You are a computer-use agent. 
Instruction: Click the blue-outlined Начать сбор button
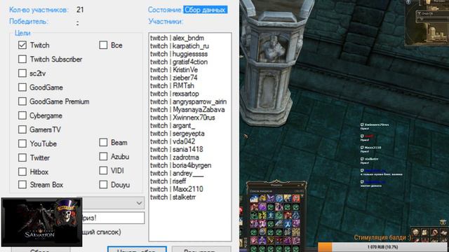point(137,249)
